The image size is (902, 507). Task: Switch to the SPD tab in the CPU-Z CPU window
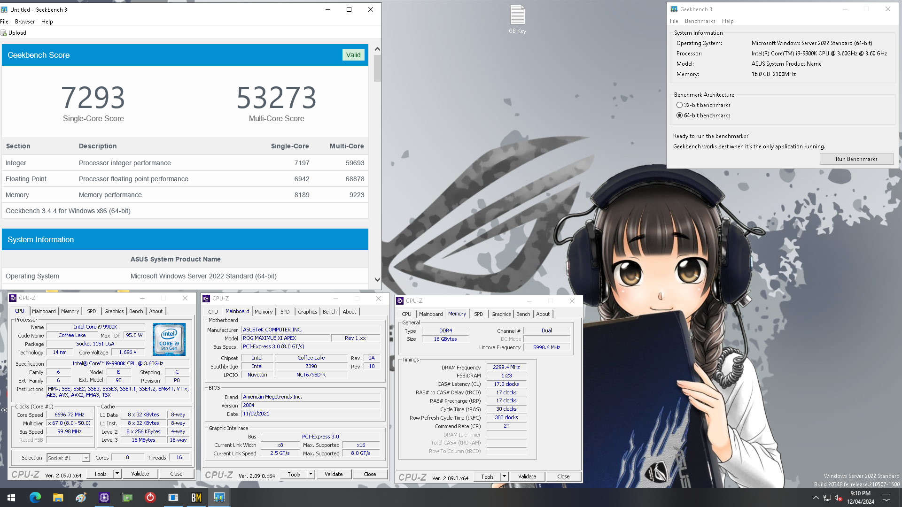click(x=92, y=311)
